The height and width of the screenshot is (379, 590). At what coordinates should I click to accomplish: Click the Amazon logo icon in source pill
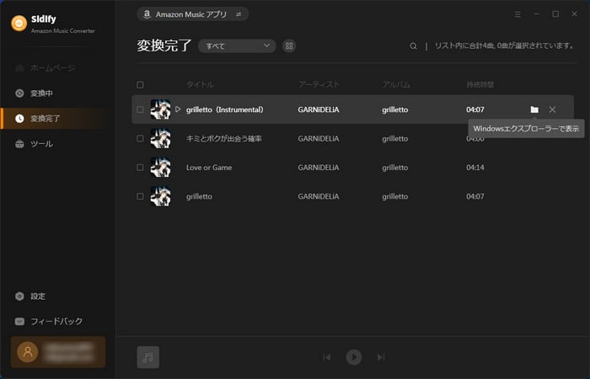(x=147, y=14)
